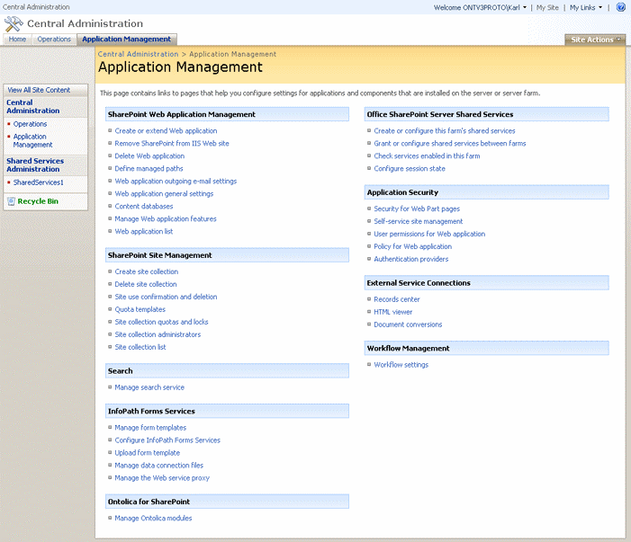Open Remove SharePoint from IIS Web site
This screenshot has height=542, width=631.
172,144
